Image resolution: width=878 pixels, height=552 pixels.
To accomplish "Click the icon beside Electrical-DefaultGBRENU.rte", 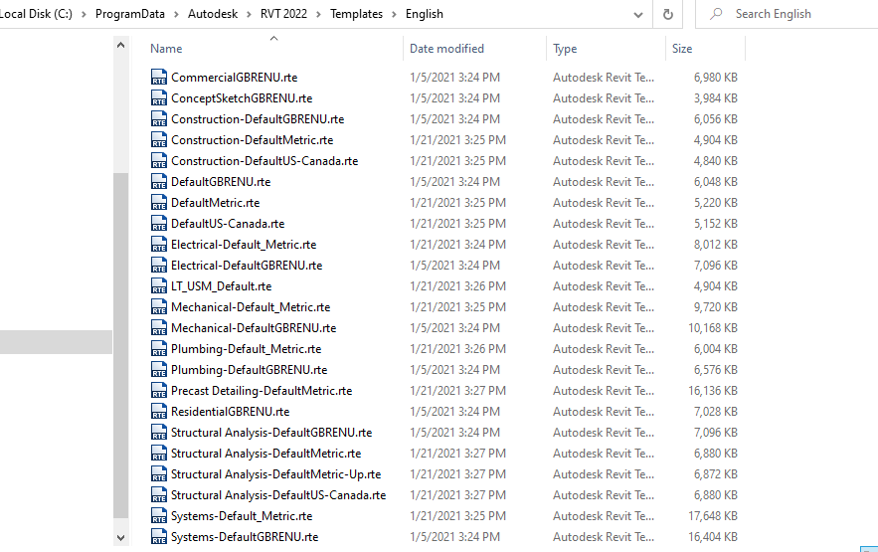I will 159,266.
